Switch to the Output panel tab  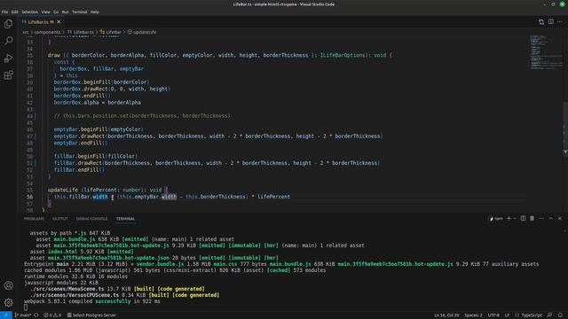[x=60, y=219]
